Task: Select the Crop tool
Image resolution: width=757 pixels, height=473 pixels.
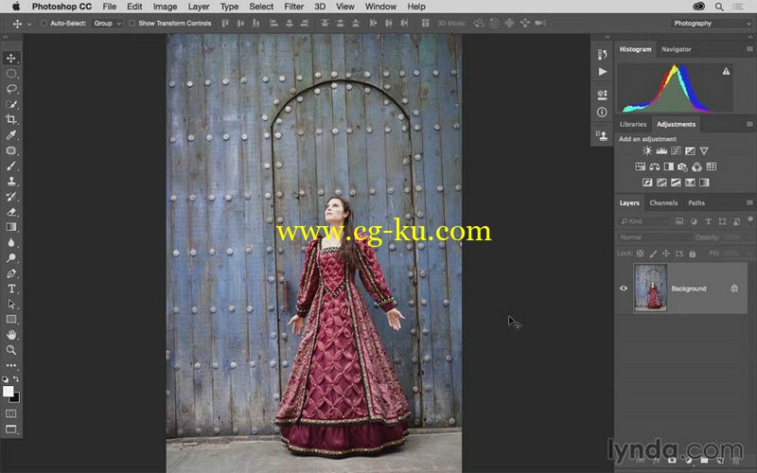Action: click(x=10, y=120)
